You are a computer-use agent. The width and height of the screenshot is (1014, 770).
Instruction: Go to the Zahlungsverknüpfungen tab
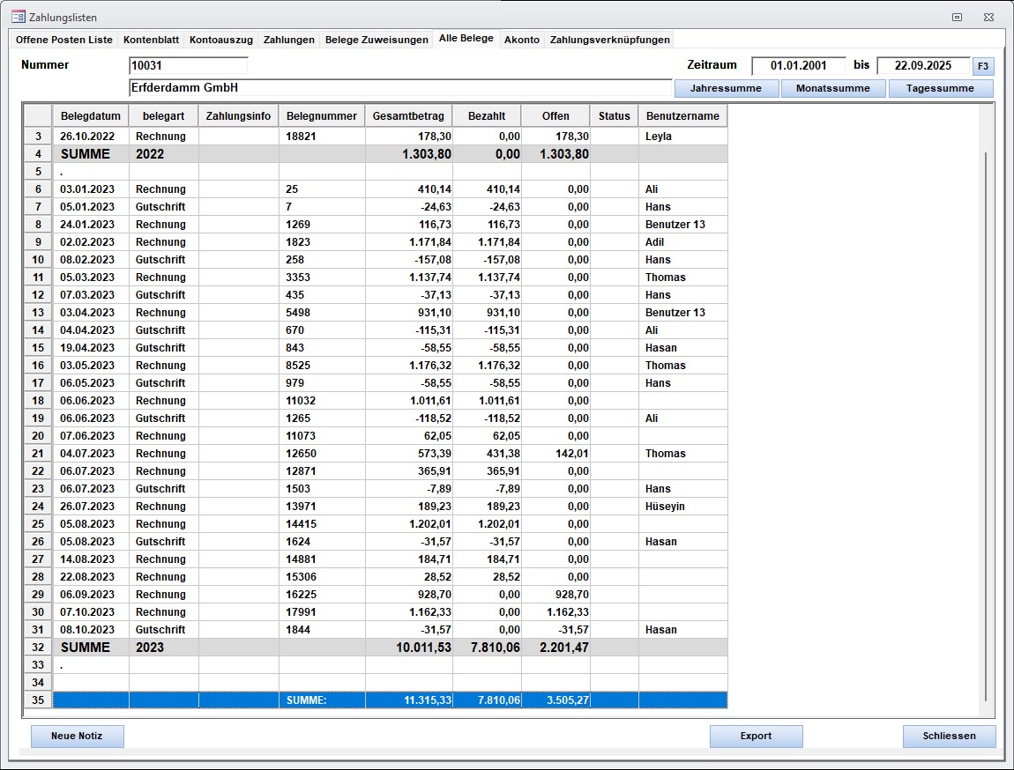[610, 40]
